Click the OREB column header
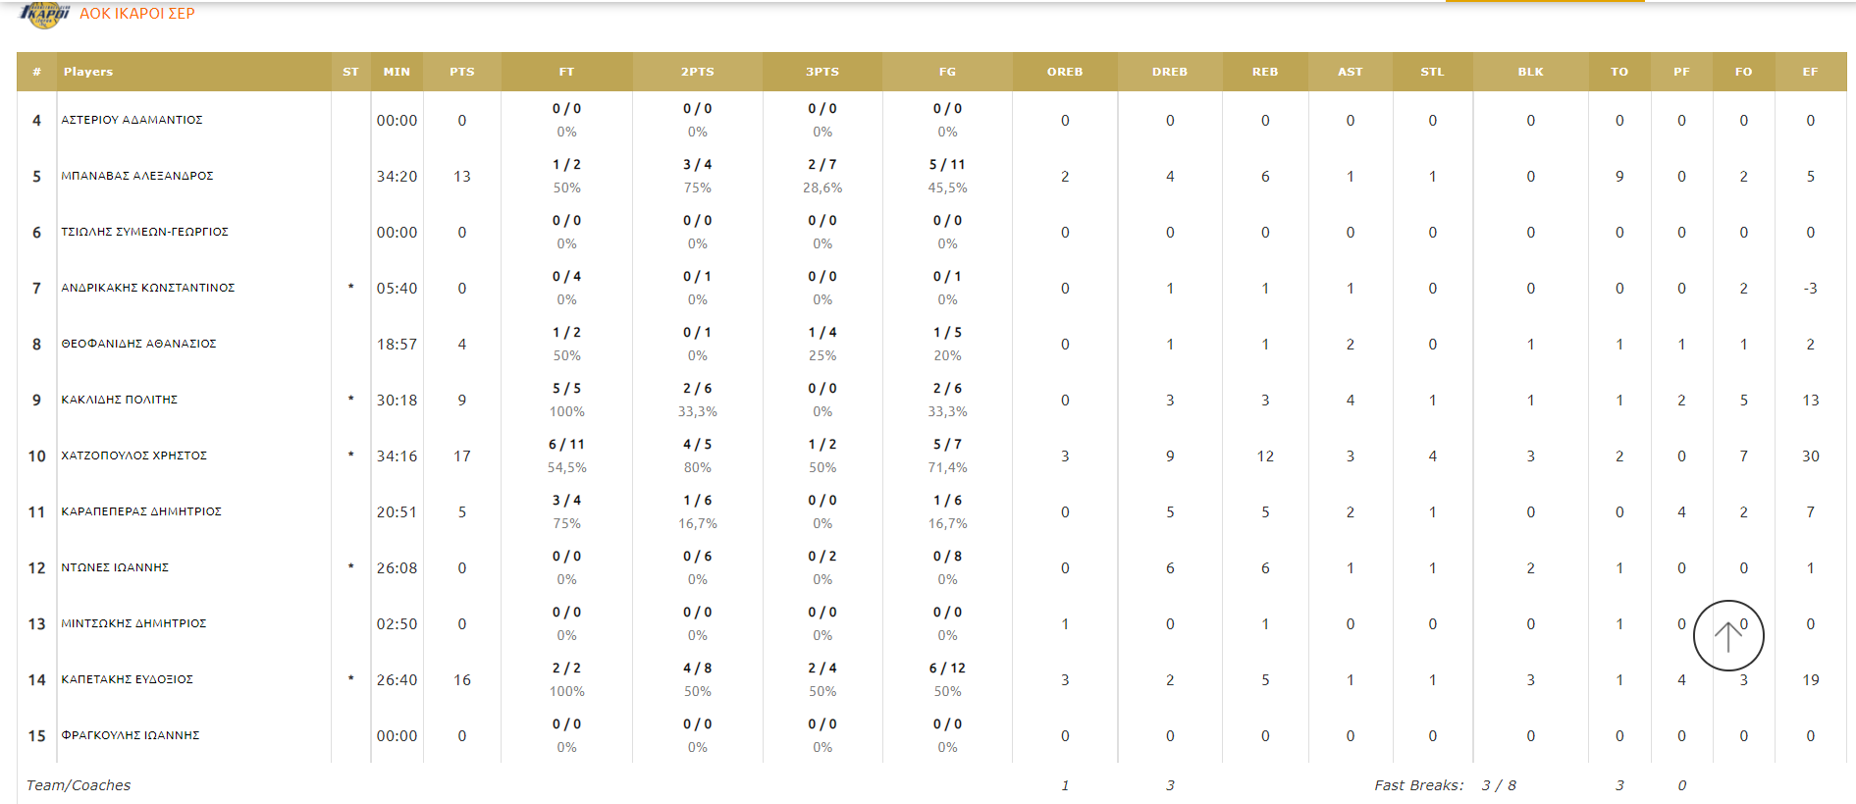 [x=1064, y=72]
